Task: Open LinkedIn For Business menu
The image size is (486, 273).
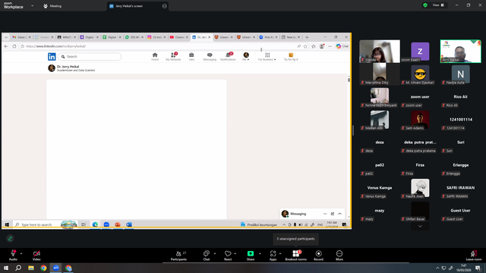Action: click(x=267, y=57)
